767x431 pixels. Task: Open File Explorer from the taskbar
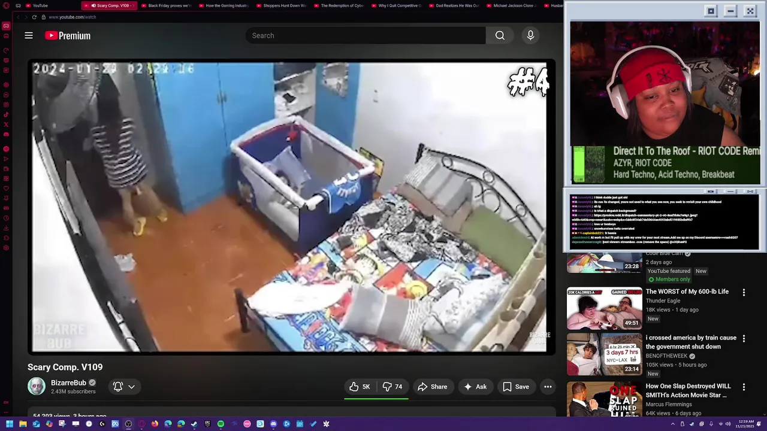pyautogui.click(x=23, y=424)
